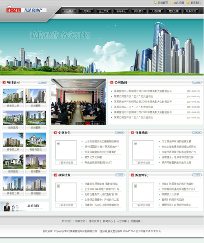Open MORE in 购房常识 panel
Screen dimensions: 204x243
197,175
